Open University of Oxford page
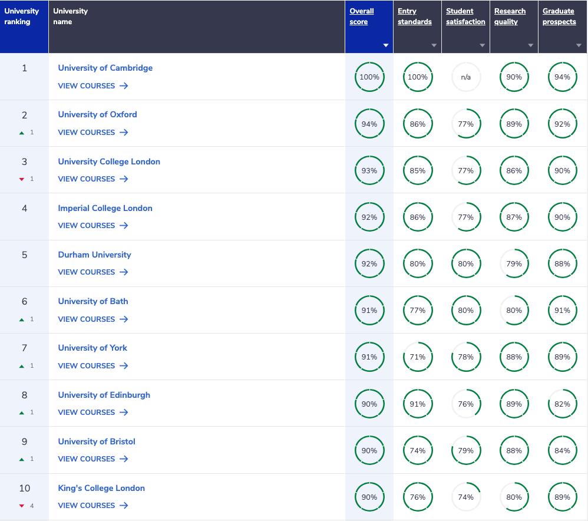Viewport: 588px width, 521px height. [97, 114]
